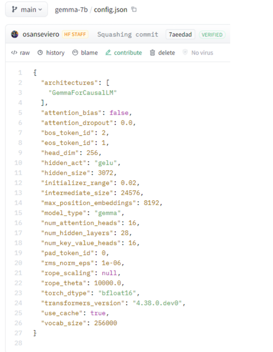This screenshot has width=273, height=352.
Task: Open the gemma-7b repository link
Action: click(x=71, y=9)
